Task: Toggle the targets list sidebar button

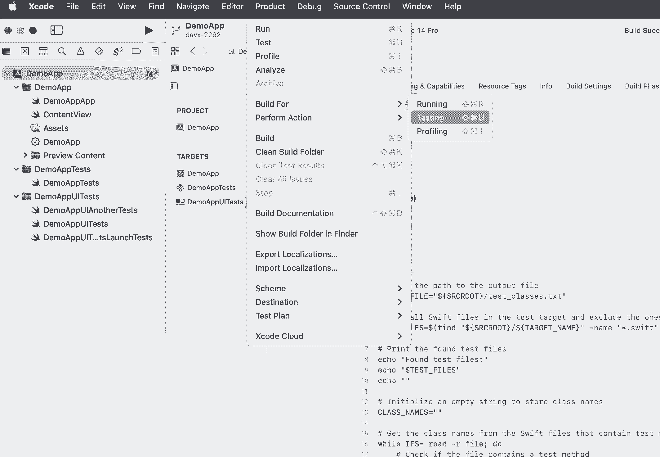Action: (x=174, y=86)
